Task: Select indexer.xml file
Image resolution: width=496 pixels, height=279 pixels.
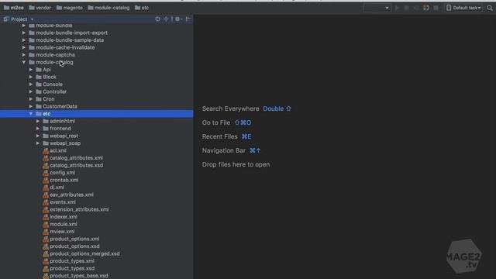Action: (60, 217)
